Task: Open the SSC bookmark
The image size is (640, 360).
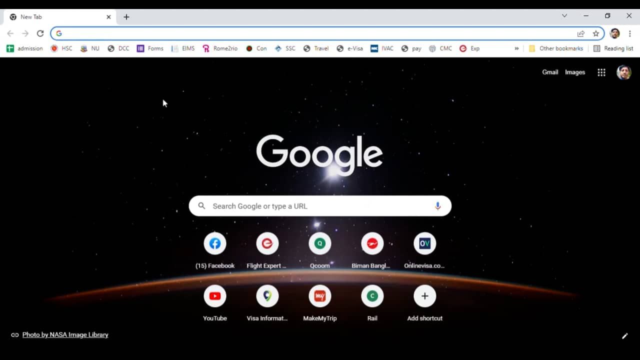Action: coord(285,48)
